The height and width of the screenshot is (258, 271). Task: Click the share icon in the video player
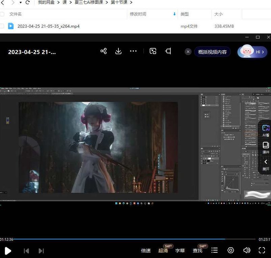pos(104,51)
